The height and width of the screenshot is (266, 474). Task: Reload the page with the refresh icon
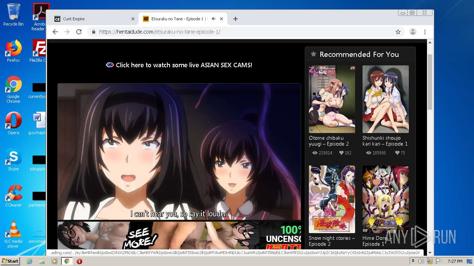(79, 32)
